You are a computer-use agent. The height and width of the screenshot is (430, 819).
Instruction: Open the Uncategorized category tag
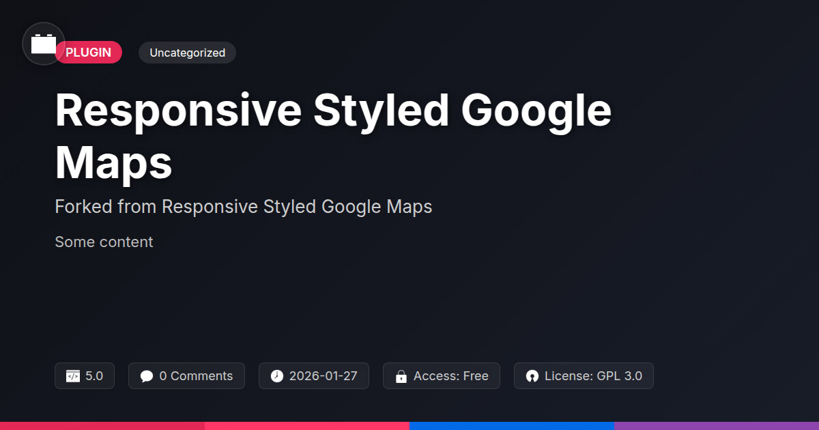point(187,53)
